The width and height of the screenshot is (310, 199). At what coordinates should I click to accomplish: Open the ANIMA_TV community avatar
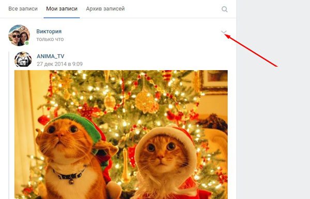tap(23, 59)
